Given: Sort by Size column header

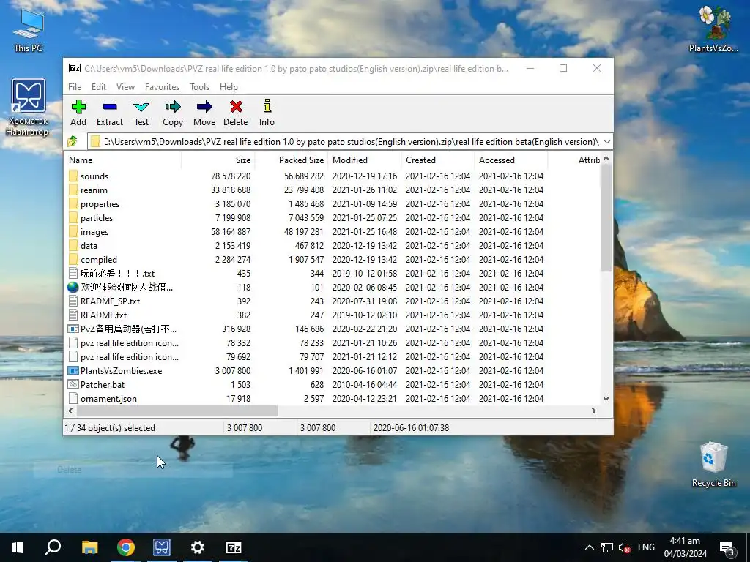Looking at the screenshot, I should [218, 160].
